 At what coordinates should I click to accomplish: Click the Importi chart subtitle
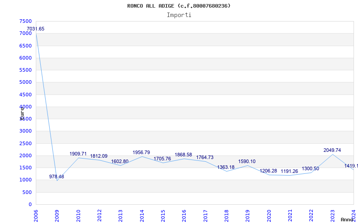coord(179,15)
